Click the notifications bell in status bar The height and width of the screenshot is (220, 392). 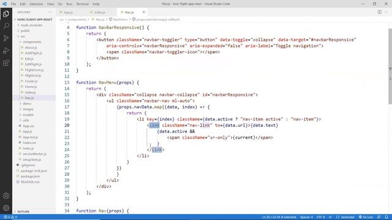click(386, 217)
